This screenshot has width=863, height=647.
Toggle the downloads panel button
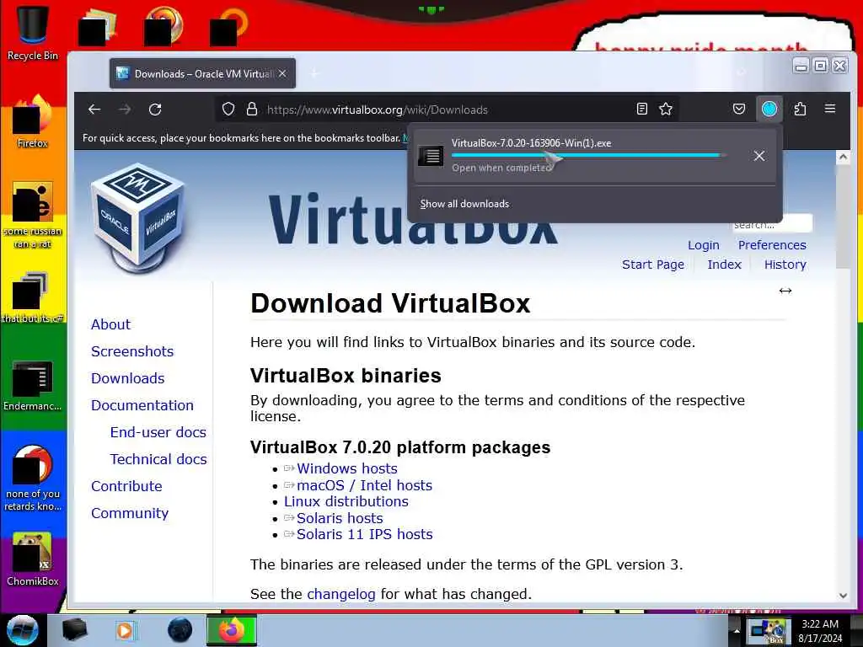click(769, 109)
